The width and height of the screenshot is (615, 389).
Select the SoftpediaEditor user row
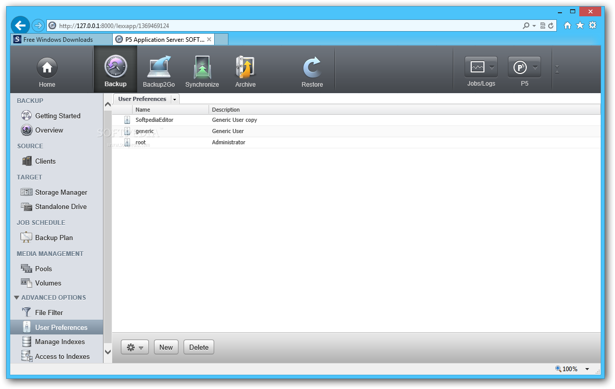click(356, 120)
